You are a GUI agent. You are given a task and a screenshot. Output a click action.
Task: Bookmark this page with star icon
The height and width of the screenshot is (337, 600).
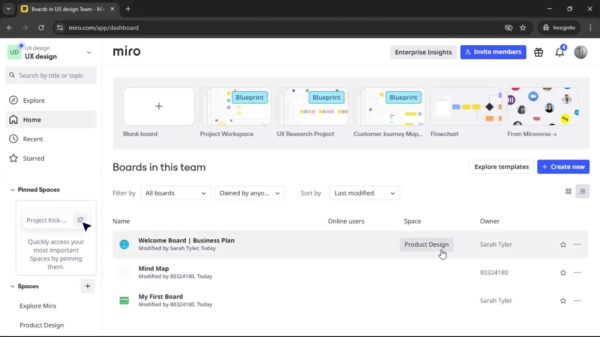point(523,28)
